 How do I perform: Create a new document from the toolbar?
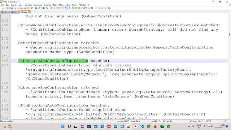coord(2,8)
